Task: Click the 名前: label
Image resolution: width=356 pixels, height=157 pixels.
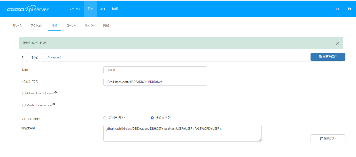Action: tap(25, 70)
